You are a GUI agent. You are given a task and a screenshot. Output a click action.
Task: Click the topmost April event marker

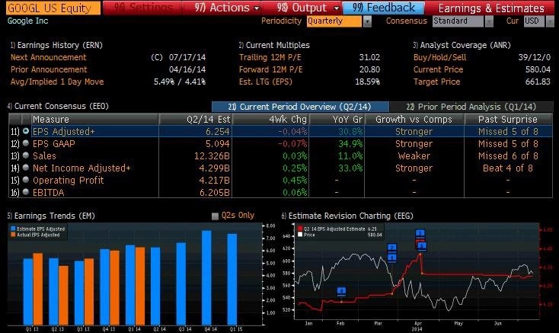[x=420, y=234]
